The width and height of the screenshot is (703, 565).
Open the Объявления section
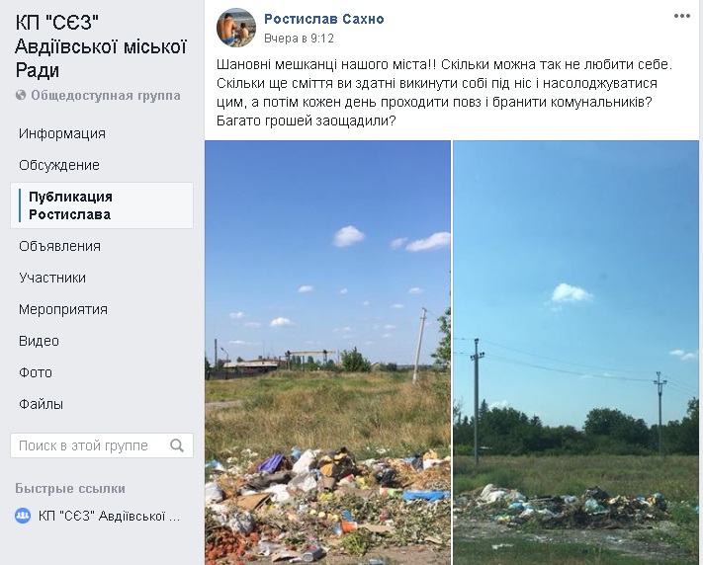[59, 246]
